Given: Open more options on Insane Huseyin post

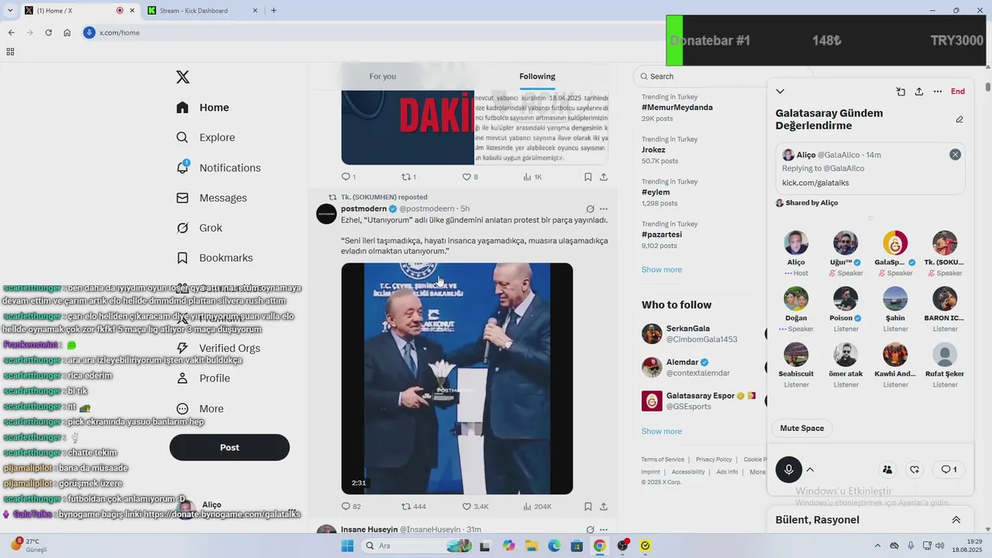Looking at the screenshot, I should click(604, 529).
